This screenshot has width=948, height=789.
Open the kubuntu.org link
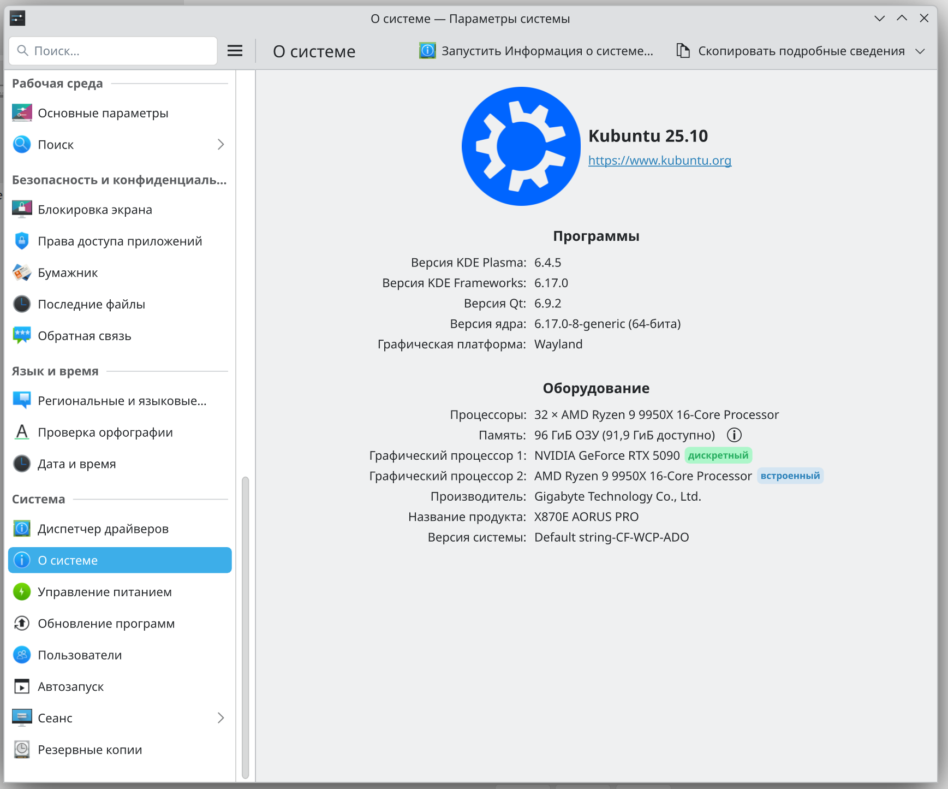pos(659,161)
